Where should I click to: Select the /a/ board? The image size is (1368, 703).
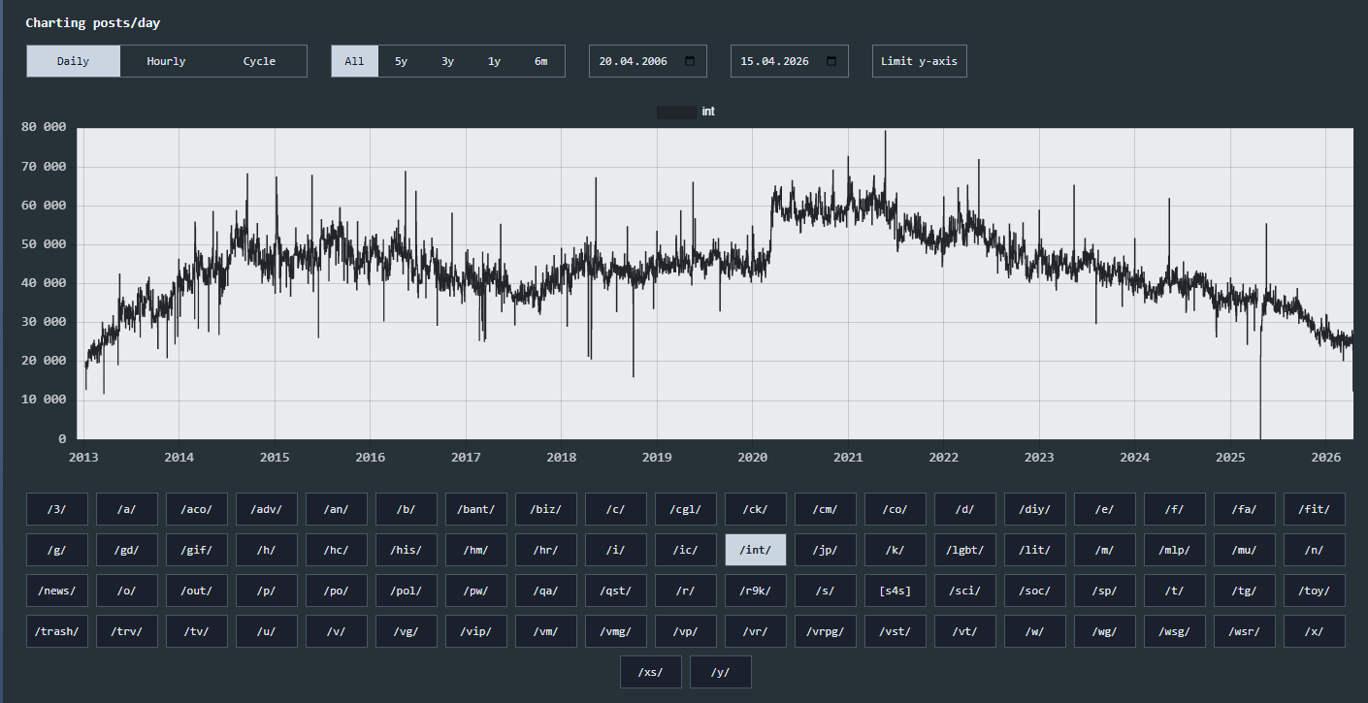[x=128, y=509]
